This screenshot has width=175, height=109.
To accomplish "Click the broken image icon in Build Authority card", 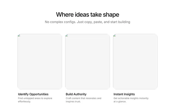I will [x=67, y=35].
